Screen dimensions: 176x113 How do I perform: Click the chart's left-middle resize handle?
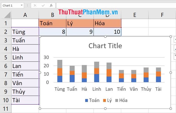tap(40, 72)
